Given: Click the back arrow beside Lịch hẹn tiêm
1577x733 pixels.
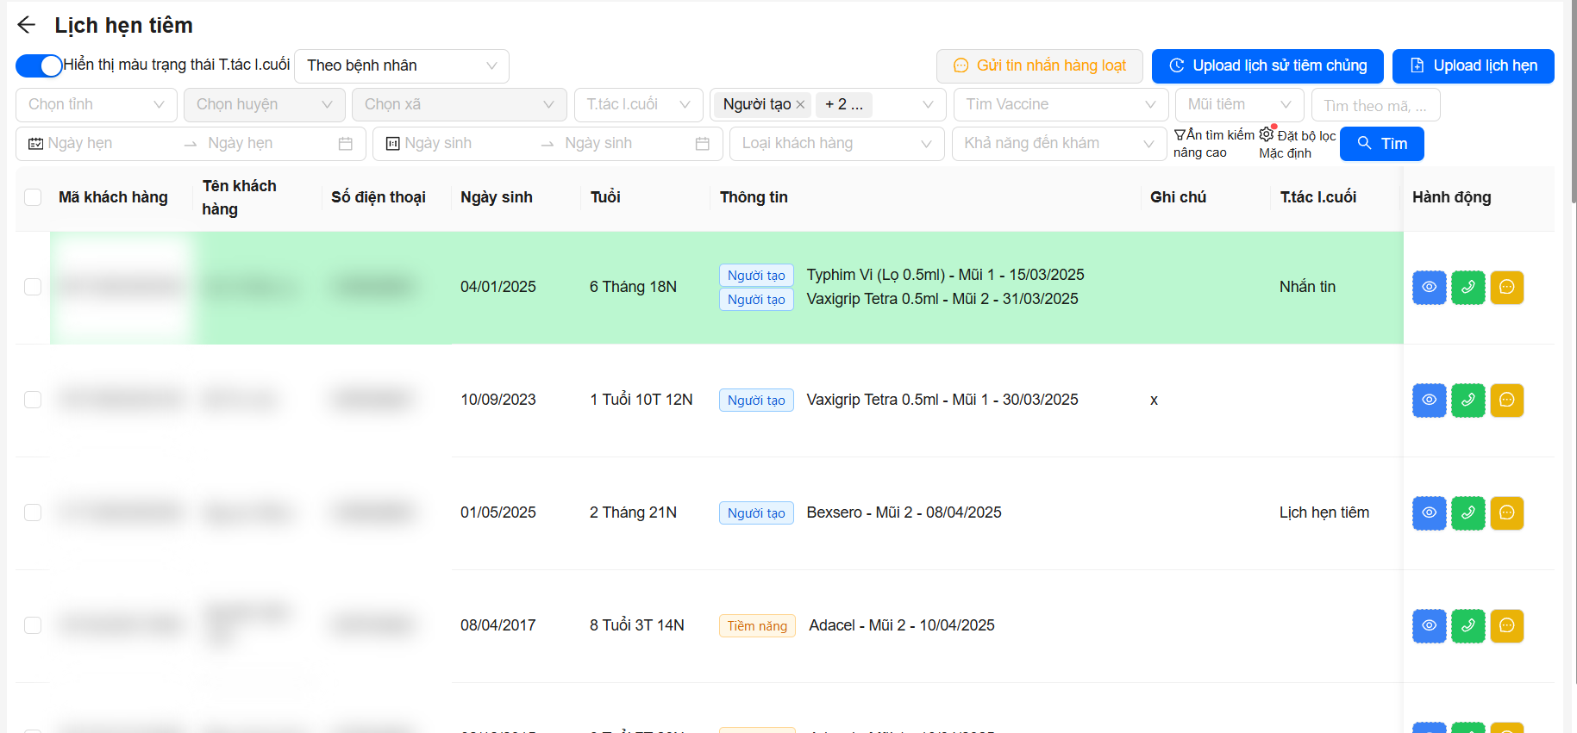Looking at the screenshot, I should click(27, 25).
